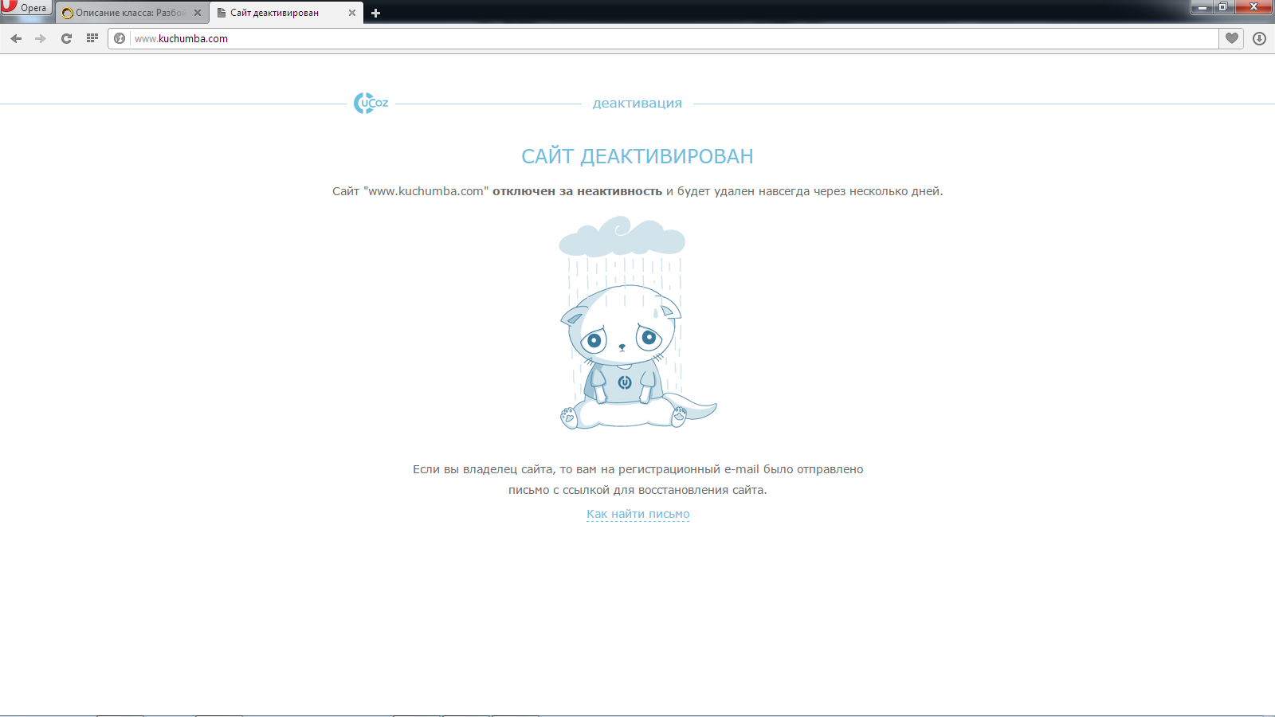Close the Описание класса tab
This screenshot has width=1275, height=717.
click(198, 13)
